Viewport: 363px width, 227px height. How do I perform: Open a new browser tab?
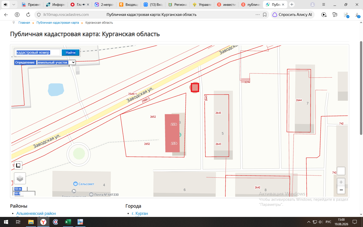coord(292,5)
